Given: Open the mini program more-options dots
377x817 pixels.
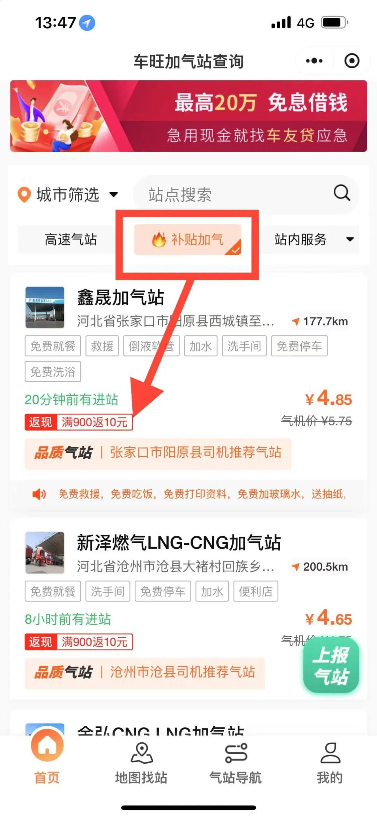Looking at the screenshot, I should (x=314, y=61).
